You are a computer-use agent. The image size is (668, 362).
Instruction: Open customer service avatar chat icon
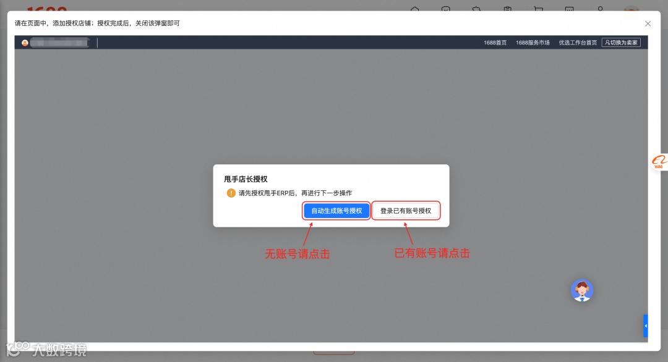tap(582, 290)
